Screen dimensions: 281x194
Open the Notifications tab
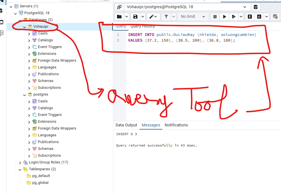[176, 125]
